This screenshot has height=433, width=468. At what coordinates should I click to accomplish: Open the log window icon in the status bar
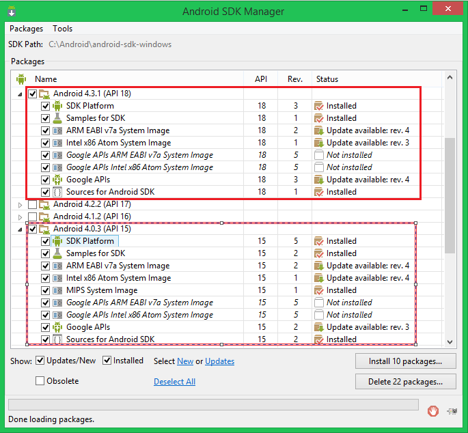point(452,411)
